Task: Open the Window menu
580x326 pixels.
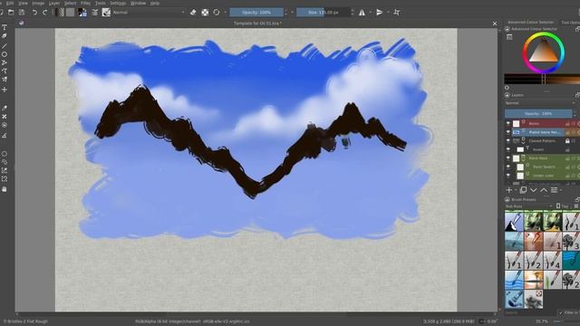Action: pos(138,3)
